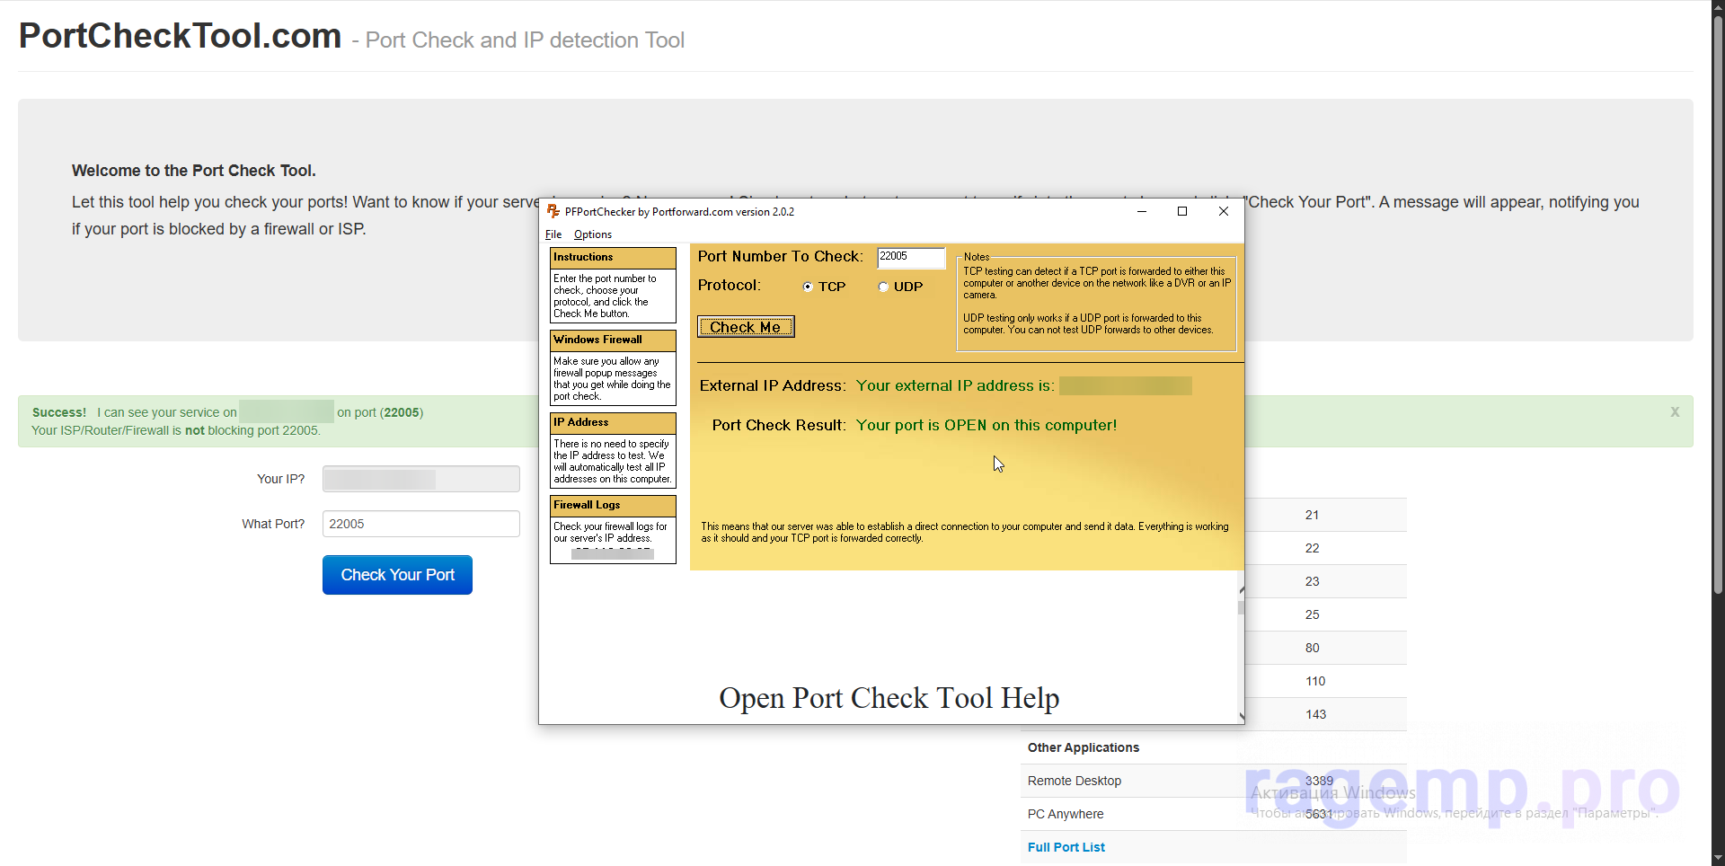Screen dimensions: 1725x866
Task: Select port 21 in the port list
Action: click(x=1312, y=515)
